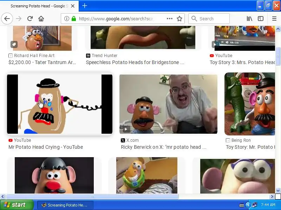This screenshot has width=281, height=210.
Task: Open 'Toy Story 3: Mrs. Potato Head' title
Action: pyautogui.click(x=242, y=62)
